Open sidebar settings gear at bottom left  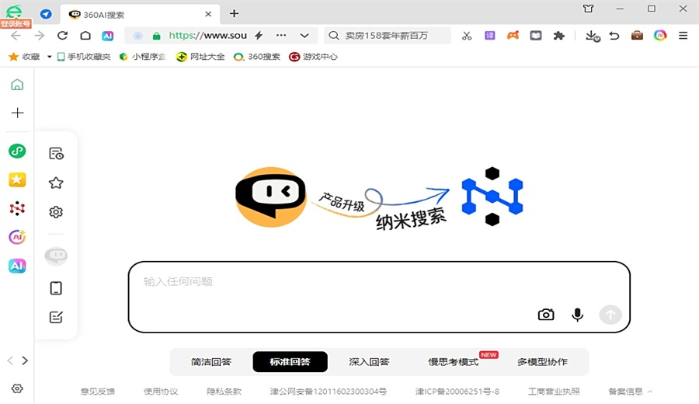[x=17, y=388]
